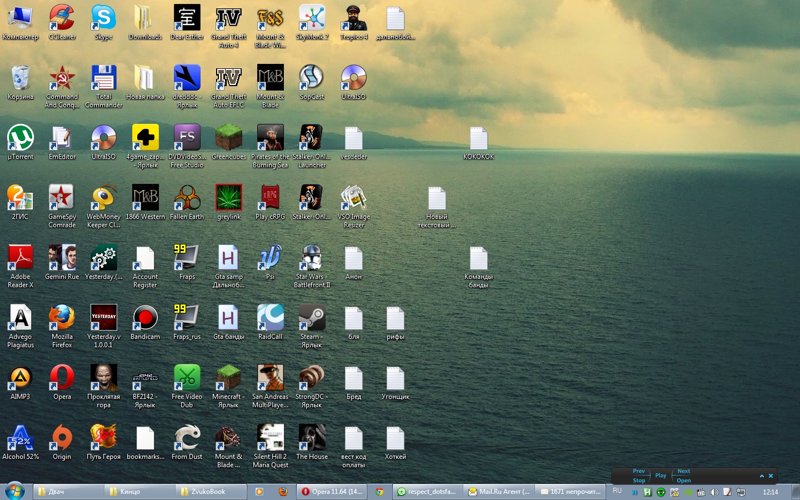Select the EmEditor shortcut
The image size is (800, 500).
coord(62,138)
